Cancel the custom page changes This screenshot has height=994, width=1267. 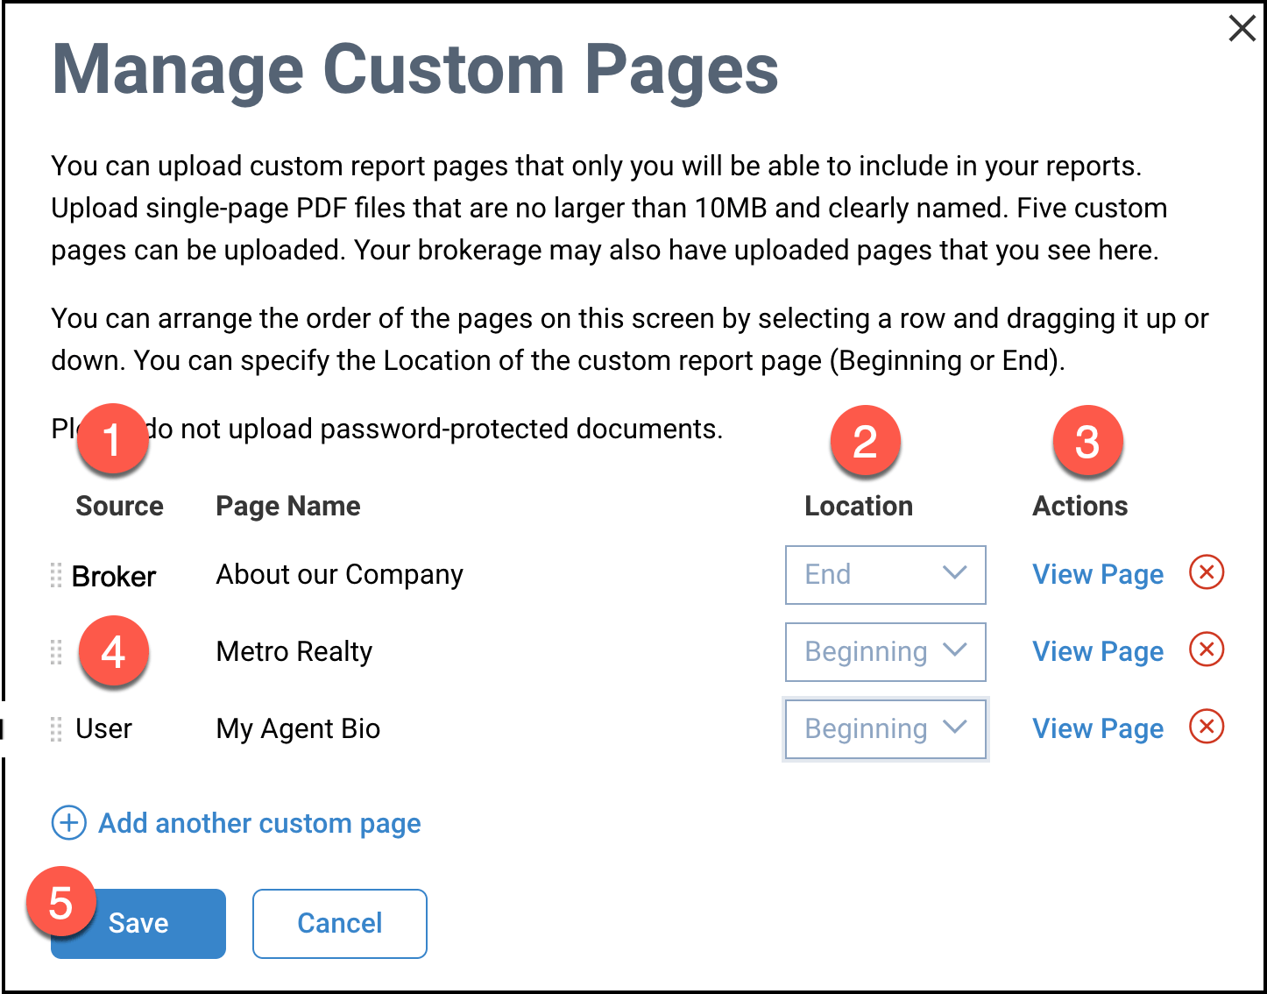[340, 924]
